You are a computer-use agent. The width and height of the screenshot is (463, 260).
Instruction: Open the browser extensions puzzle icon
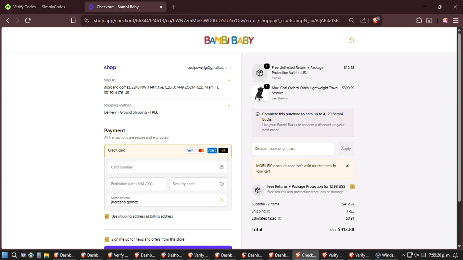(419, 20)
